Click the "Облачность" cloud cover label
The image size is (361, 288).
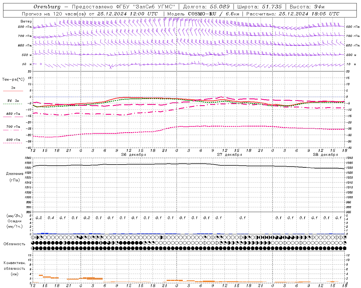[14, 244]
